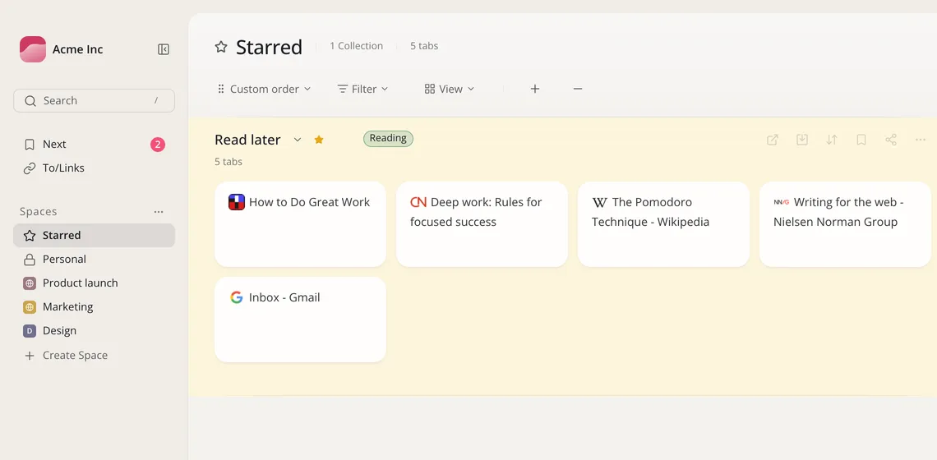Click the Reading tag

[388, 139]
